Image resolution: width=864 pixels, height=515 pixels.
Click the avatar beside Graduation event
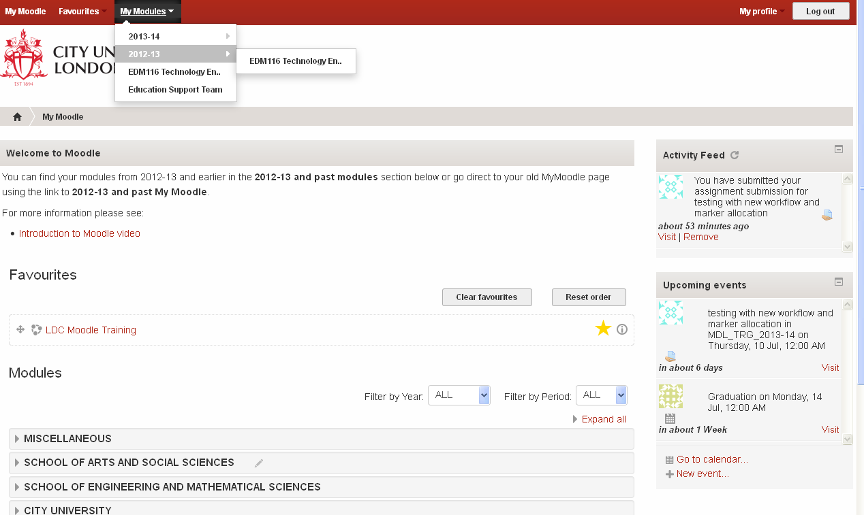(x=670, y=396)
